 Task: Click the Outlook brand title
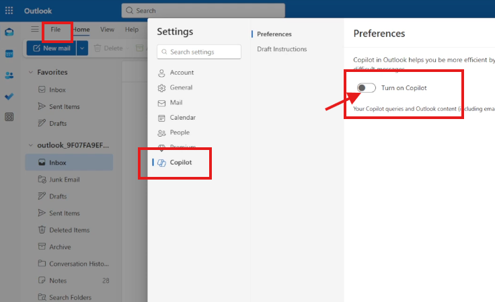(38, 11)
